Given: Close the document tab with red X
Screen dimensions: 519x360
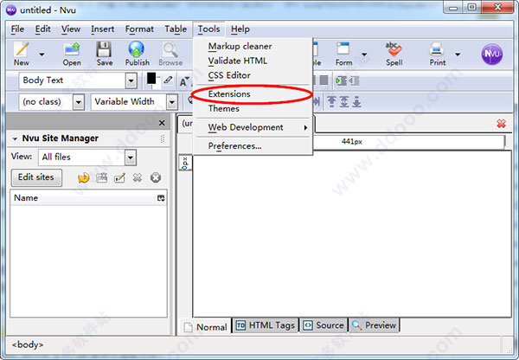Looking at the screenshot, I should [501, 124].
